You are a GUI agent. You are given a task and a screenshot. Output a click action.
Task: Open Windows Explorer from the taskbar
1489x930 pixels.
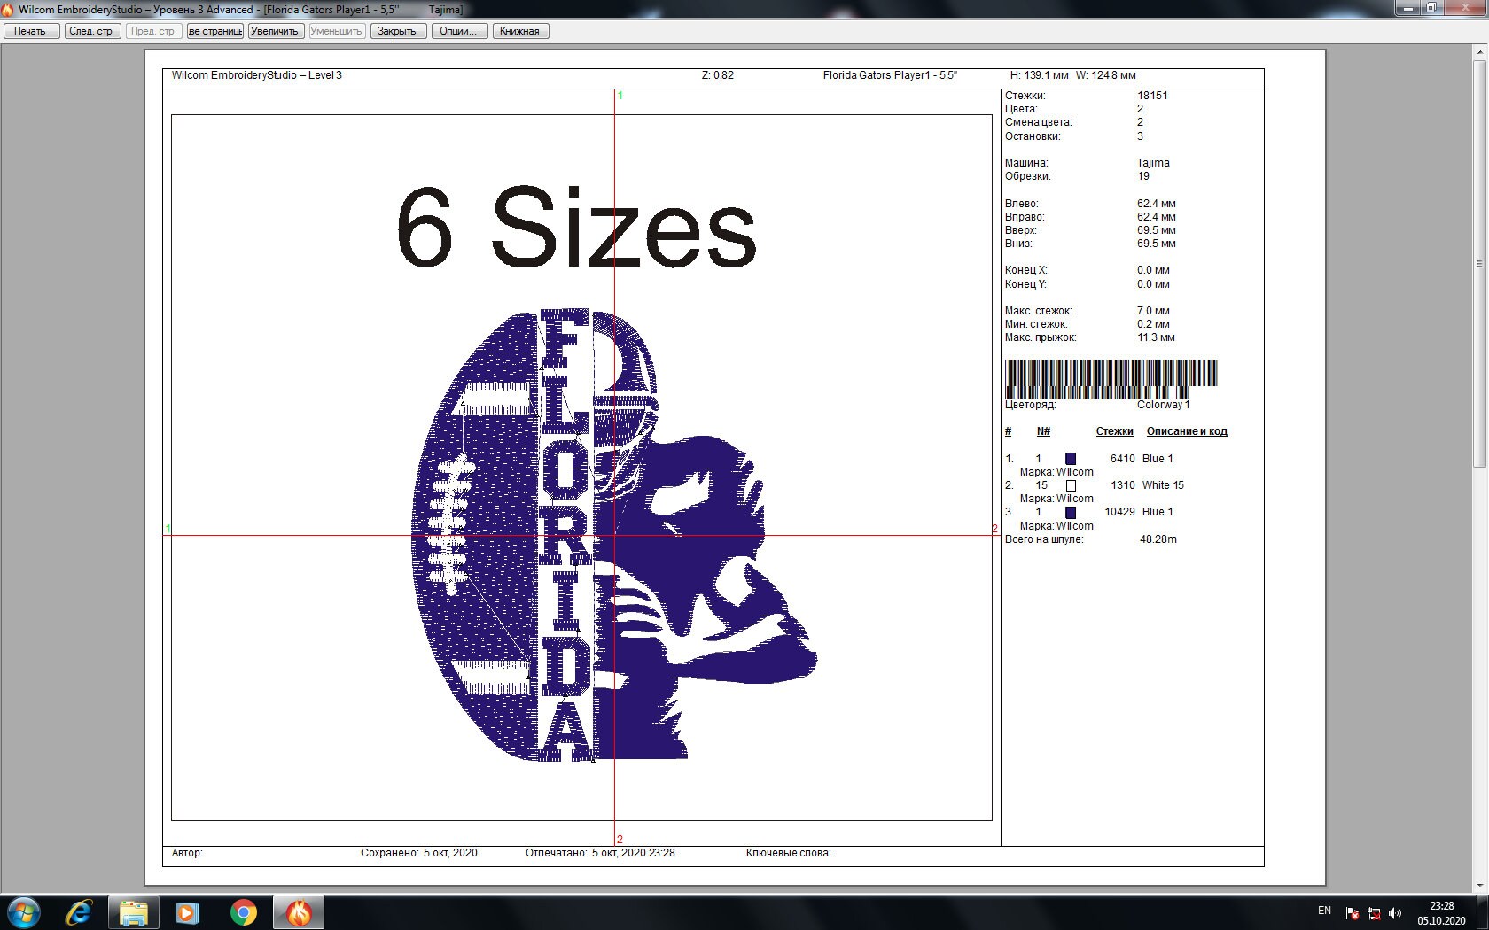click(x=134, y=911)
